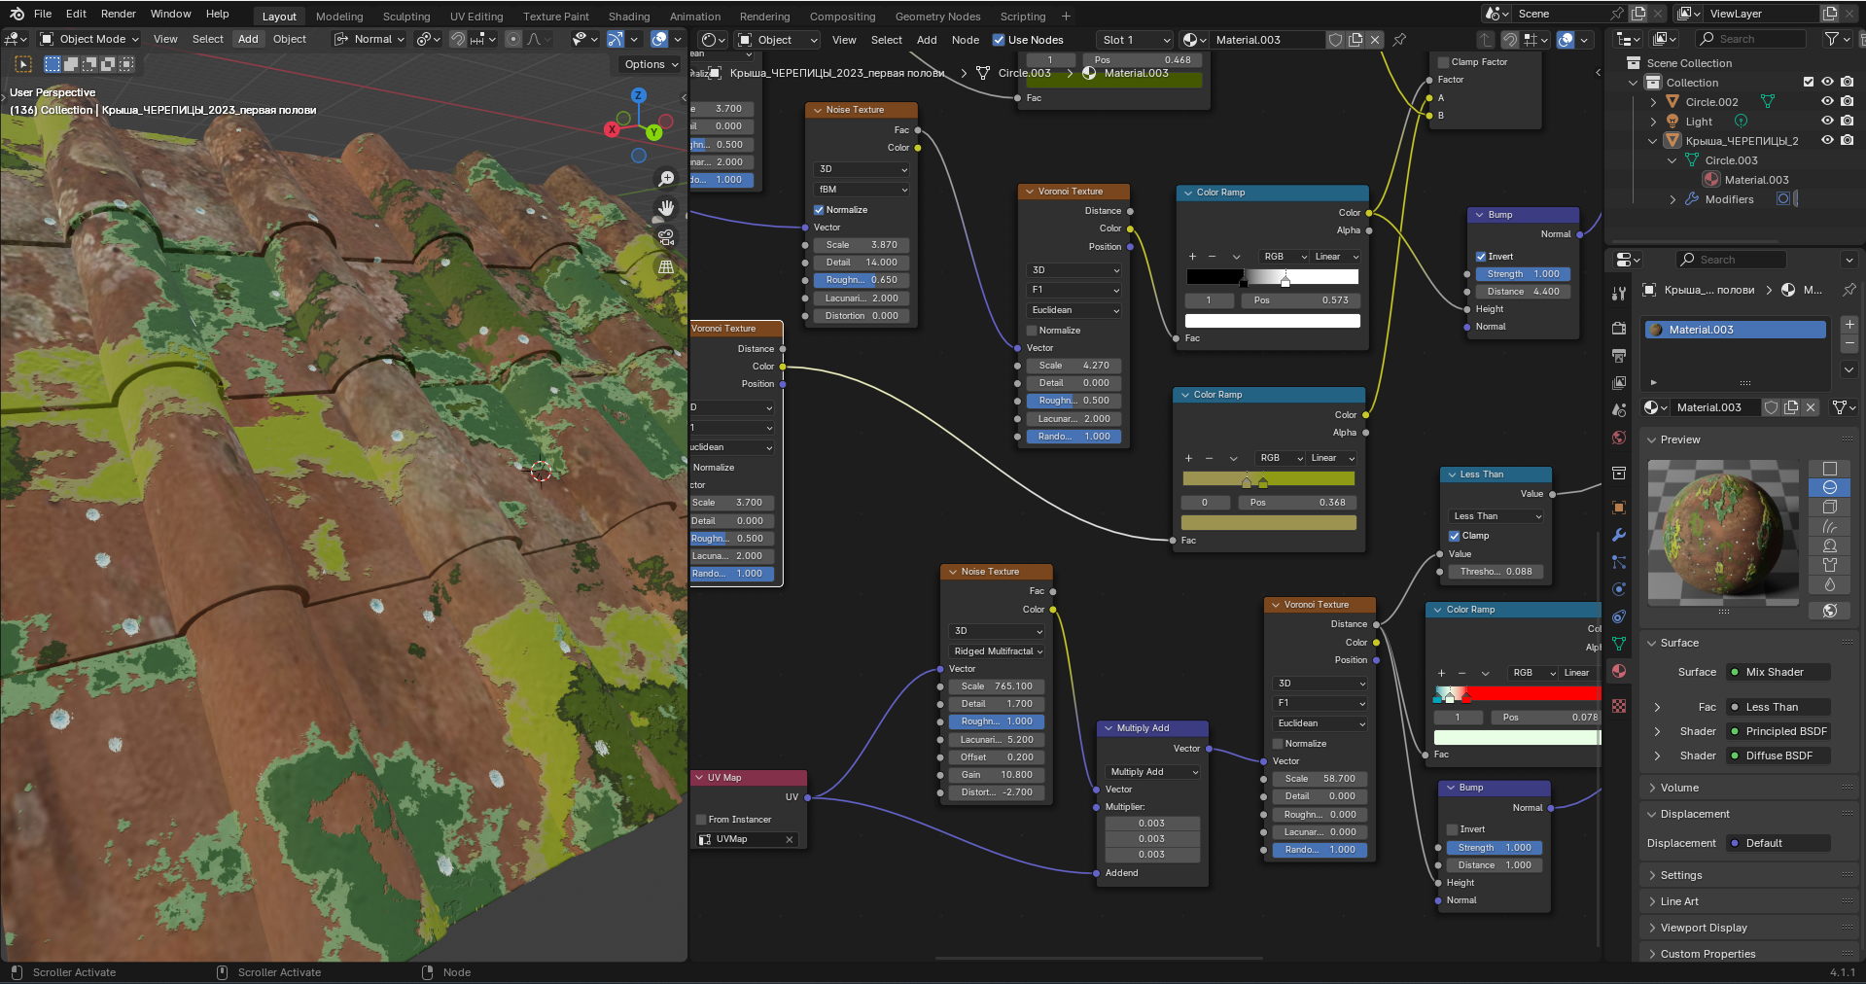Unlink material with X in node editor header
The width and height of the screenshot is (1866, 984).
point(1375,40)
